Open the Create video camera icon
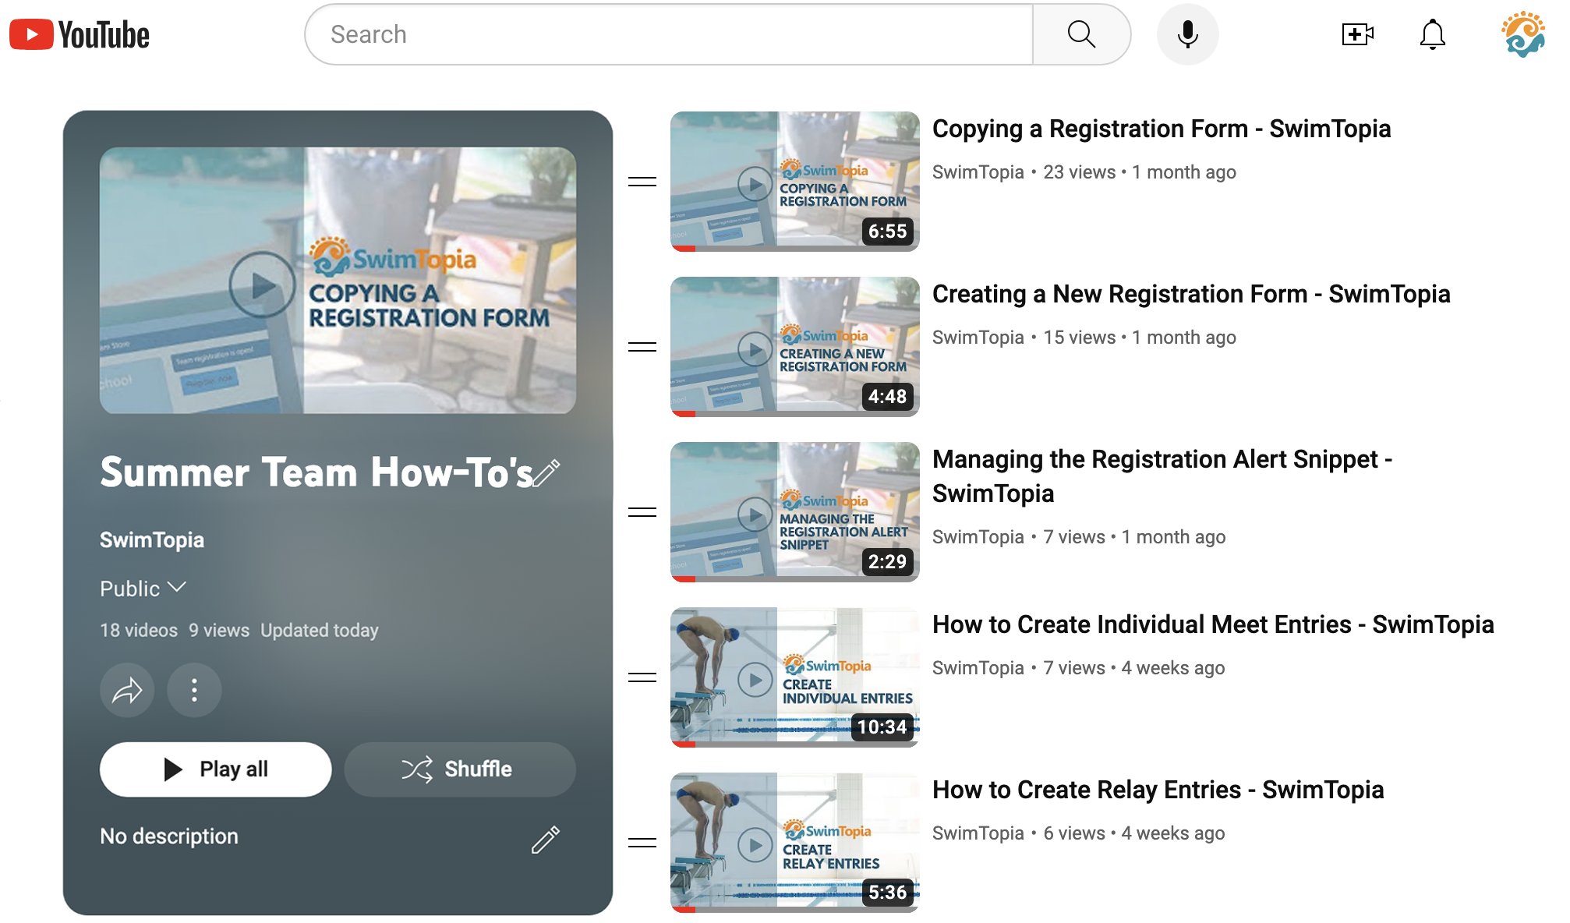This screenshot has height=923, width=1570. coord(1356,35)
